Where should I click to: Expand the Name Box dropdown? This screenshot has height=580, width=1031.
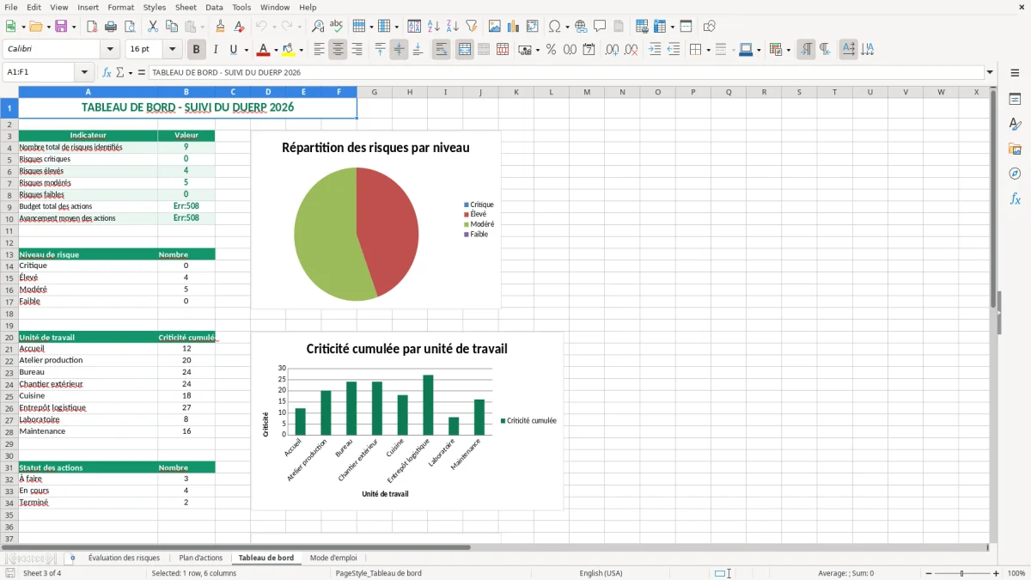pyautogui.click(x=83, y=72)
